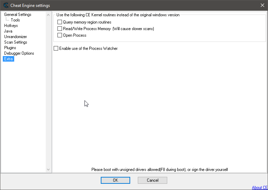Close the Cheat Engine settings dialog

[262, 5]
